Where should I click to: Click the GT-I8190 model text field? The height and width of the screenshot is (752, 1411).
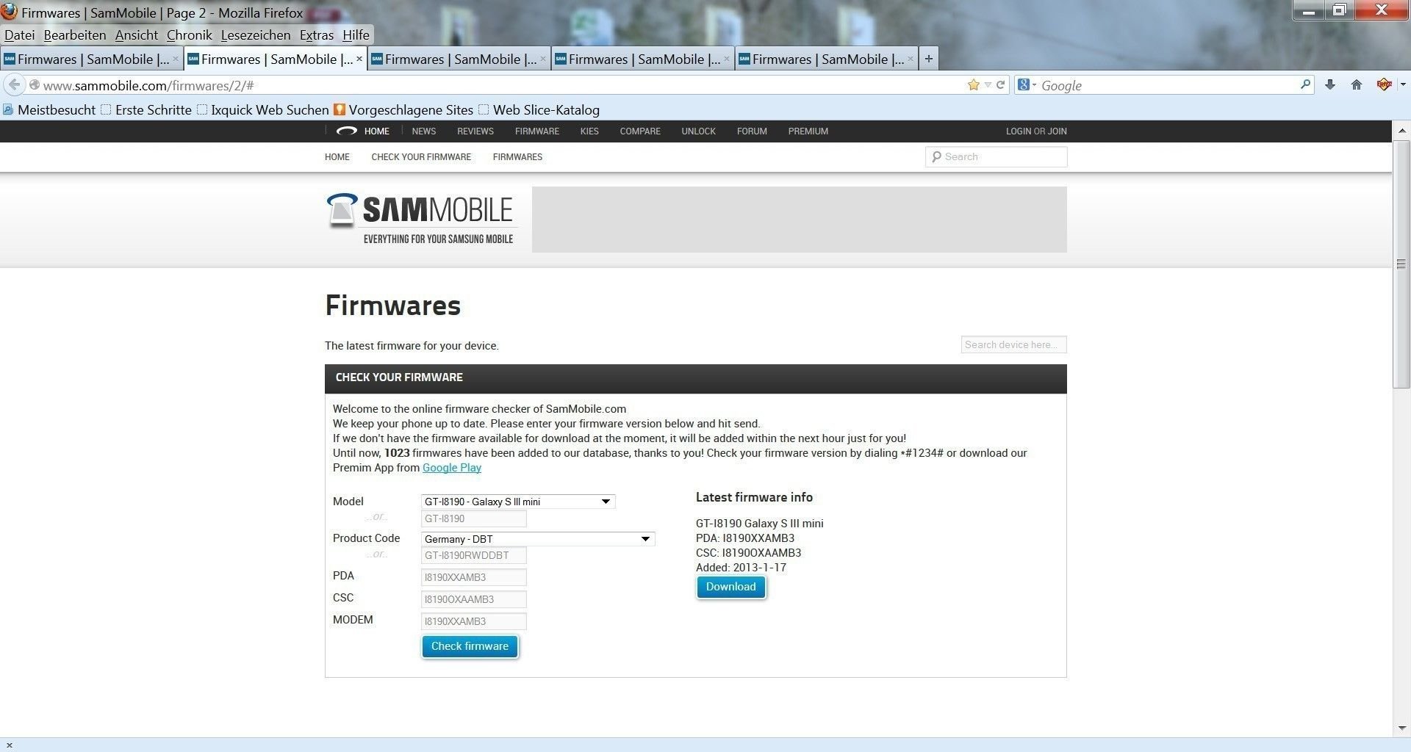(474, 518)
